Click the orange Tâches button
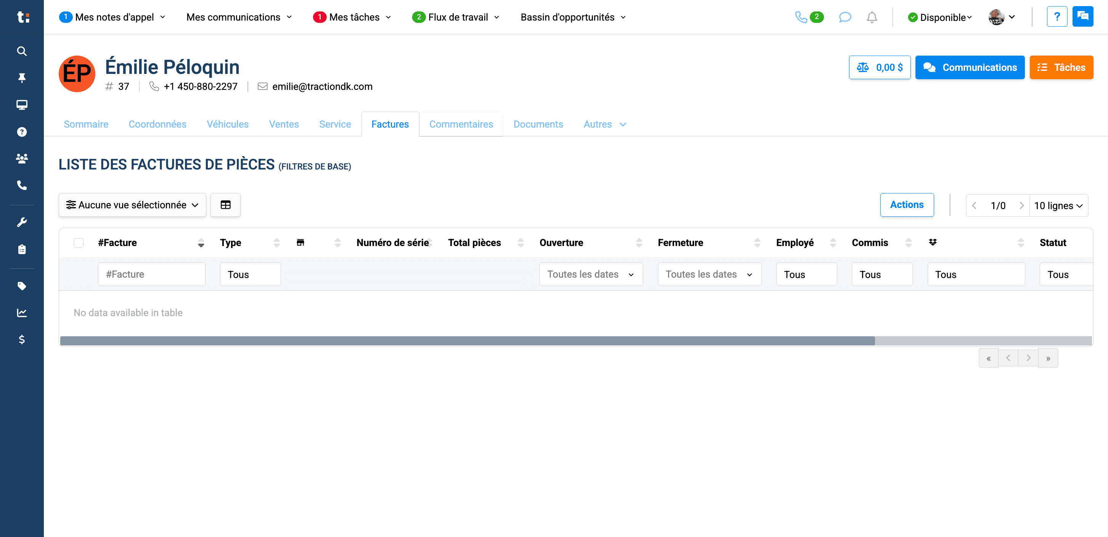The width and height of the screenshot is (1108, 537). click(1061, 67)
